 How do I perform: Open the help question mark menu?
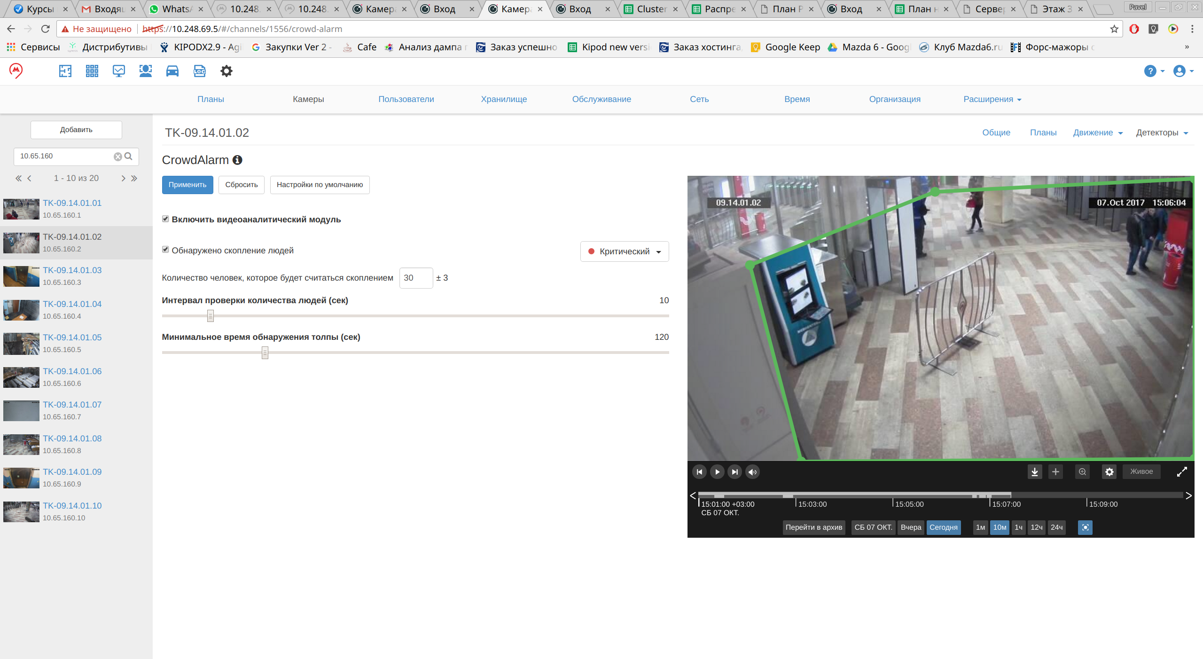coord(1154,71)
